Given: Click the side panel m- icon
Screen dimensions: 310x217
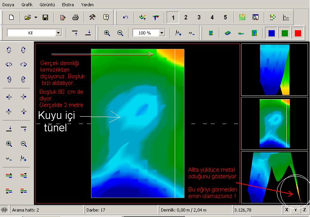Looking at the screenshot, I should [x=9, y=158].
